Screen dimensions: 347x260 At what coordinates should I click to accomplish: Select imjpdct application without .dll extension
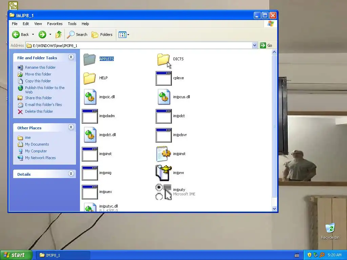click(170, 116)
